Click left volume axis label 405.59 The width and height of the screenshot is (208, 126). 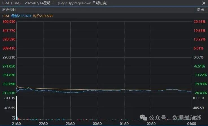pyautogui.click(x=10, y=108)
